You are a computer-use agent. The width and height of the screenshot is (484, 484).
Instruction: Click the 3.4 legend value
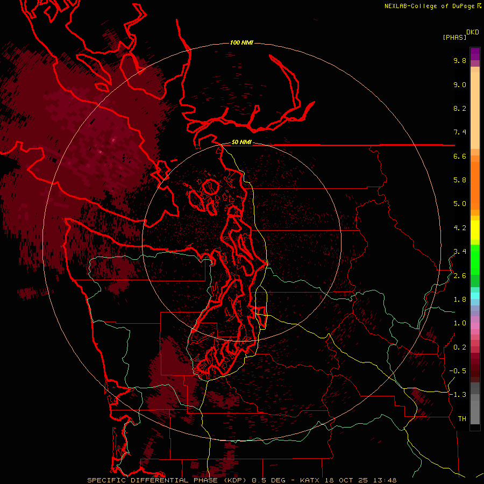(460, 252)
